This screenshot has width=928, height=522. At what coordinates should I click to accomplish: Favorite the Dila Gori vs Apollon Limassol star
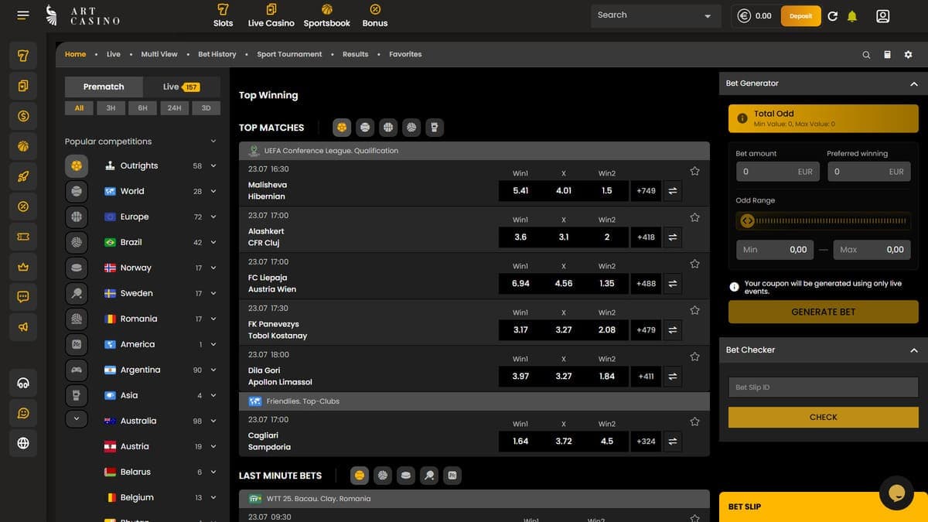694,357
